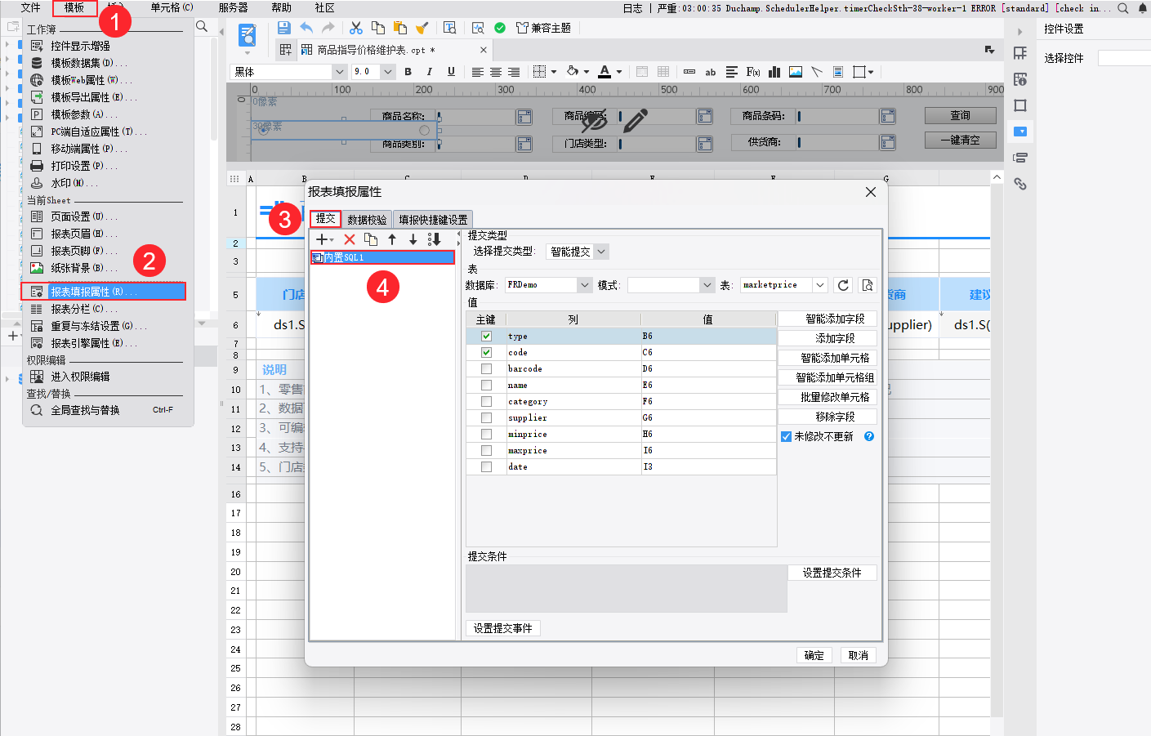Check primary key for barcode row
Viewport: 1151px width, 736px height.
(487, 368)
